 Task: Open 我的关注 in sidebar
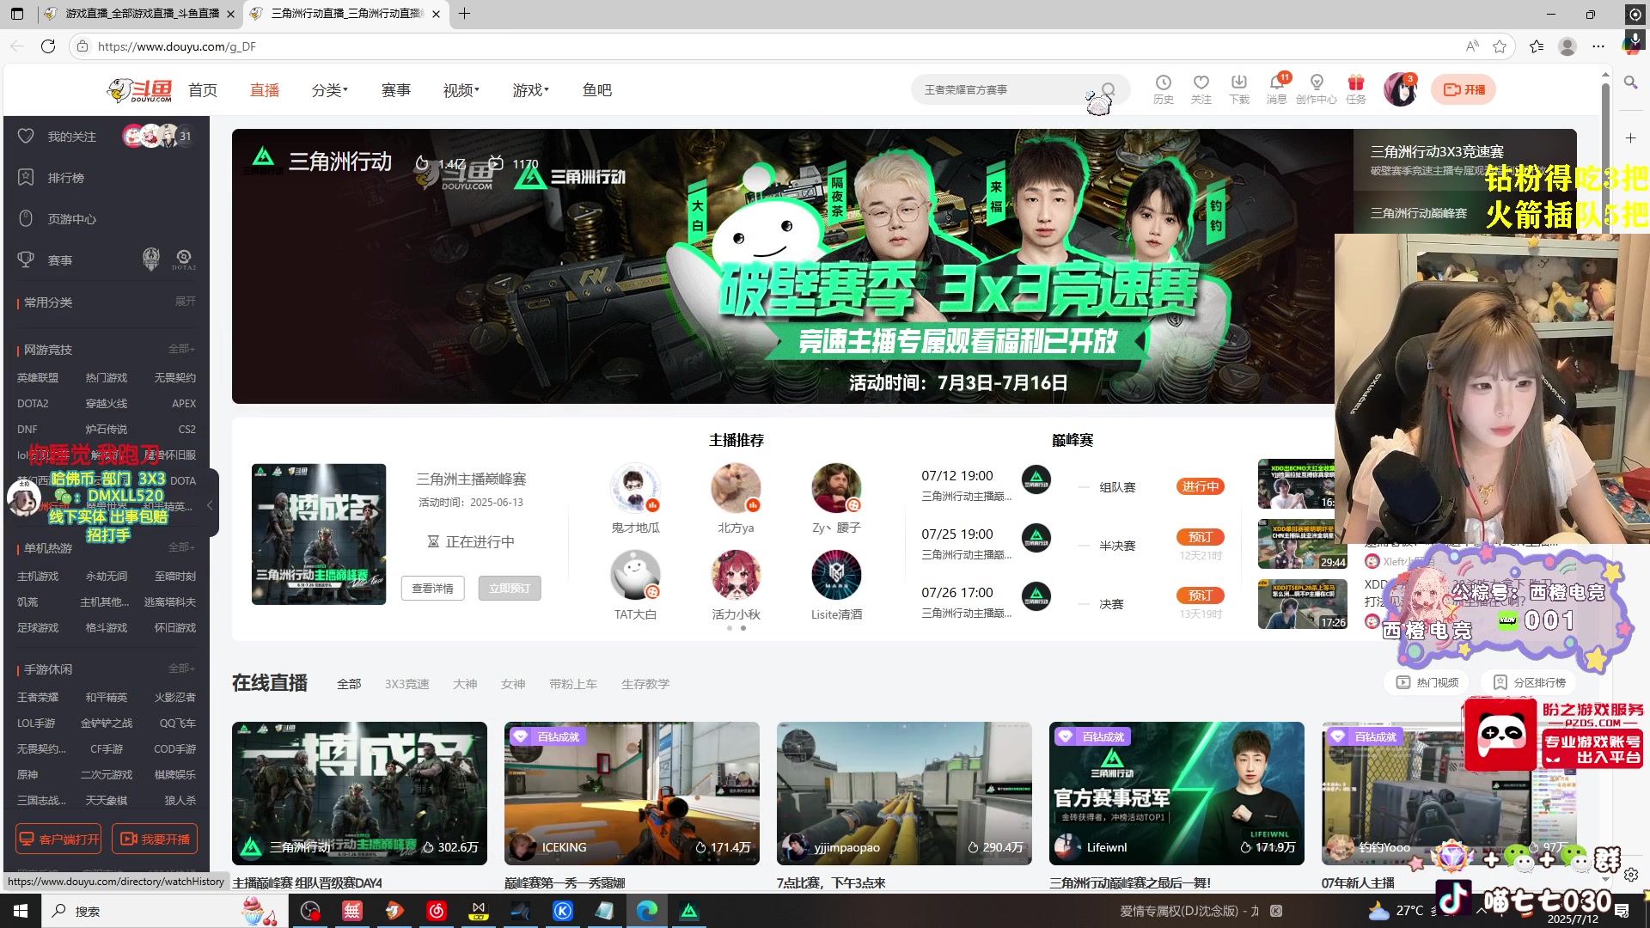[71, 137]
